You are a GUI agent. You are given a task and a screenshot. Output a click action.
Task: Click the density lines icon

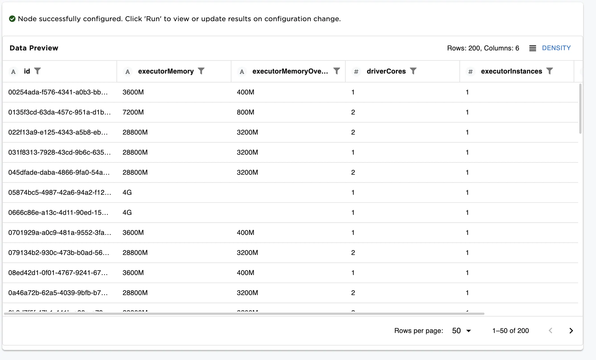tap(532, 48)
